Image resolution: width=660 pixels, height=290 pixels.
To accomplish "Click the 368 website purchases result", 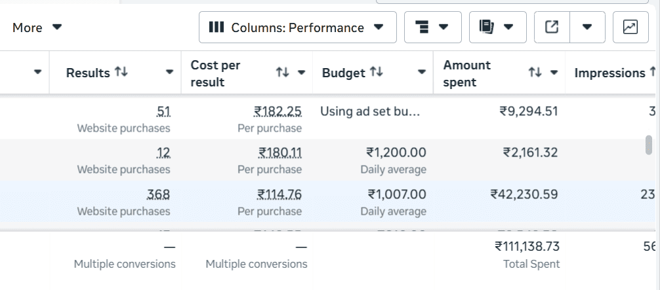I will tap(158, 194).
